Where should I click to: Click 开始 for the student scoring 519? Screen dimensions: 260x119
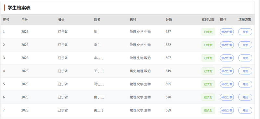(245, 71)
